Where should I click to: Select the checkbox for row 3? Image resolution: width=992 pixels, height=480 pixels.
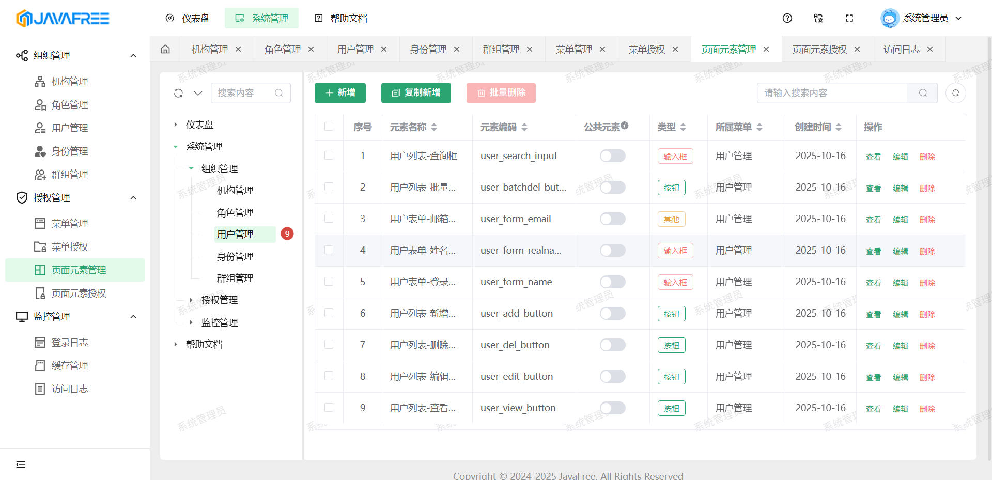click(329, 219)
